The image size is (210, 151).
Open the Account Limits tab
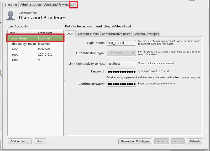tap(88, 34)
